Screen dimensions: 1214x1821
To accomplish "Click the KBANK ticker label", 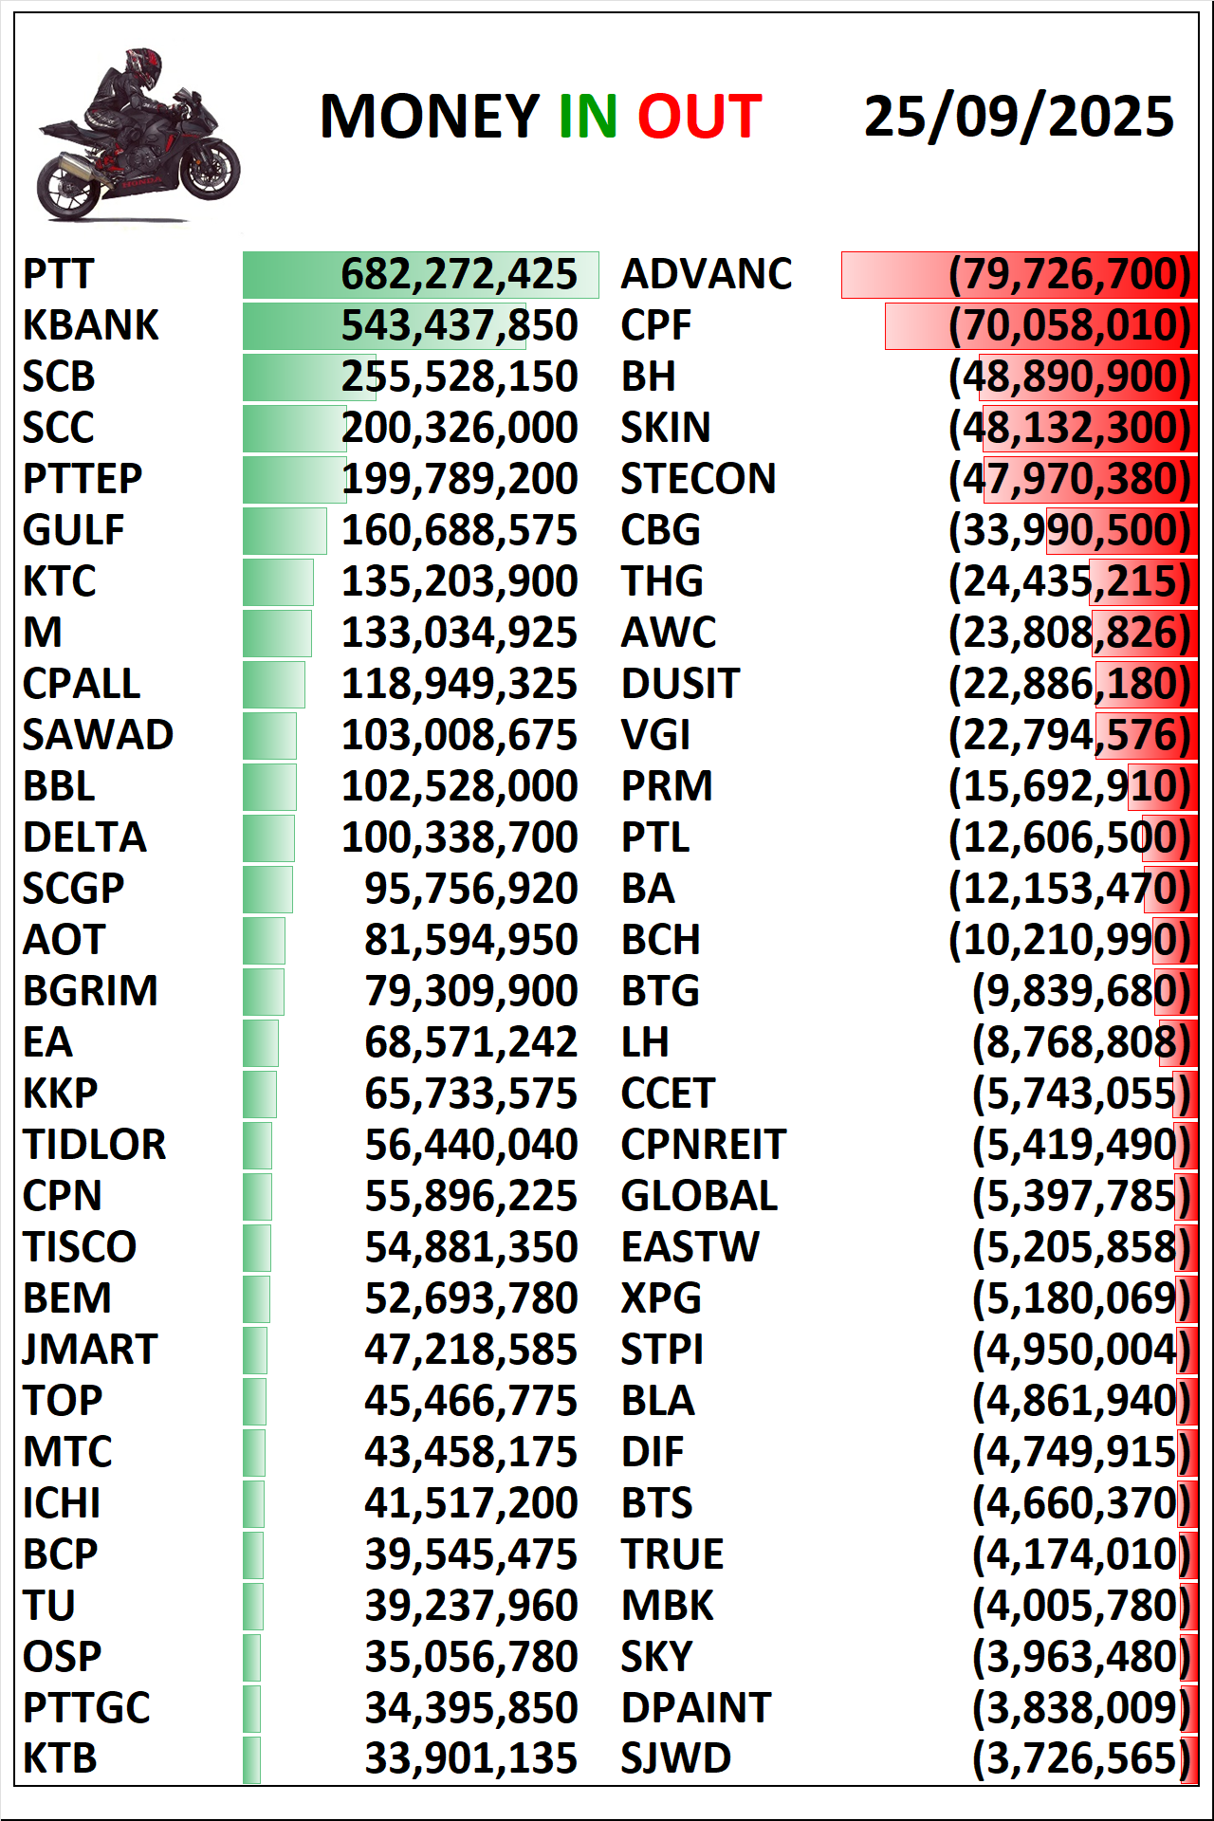I will click(91, 326).
